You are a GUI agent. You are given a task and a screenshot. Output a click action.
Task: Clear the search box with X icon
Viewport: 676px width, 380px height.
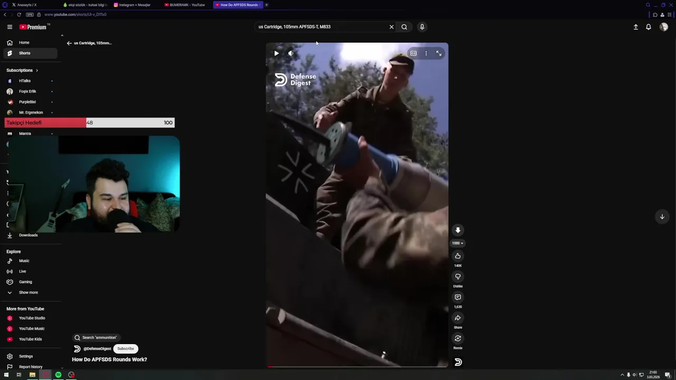391,27
